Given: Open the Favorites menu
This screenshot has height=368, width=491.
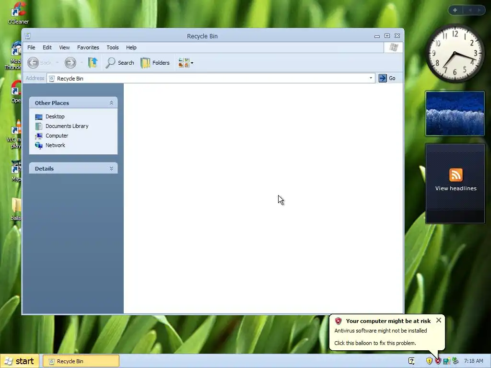Looking at the screenshot, I should point(88,47).
